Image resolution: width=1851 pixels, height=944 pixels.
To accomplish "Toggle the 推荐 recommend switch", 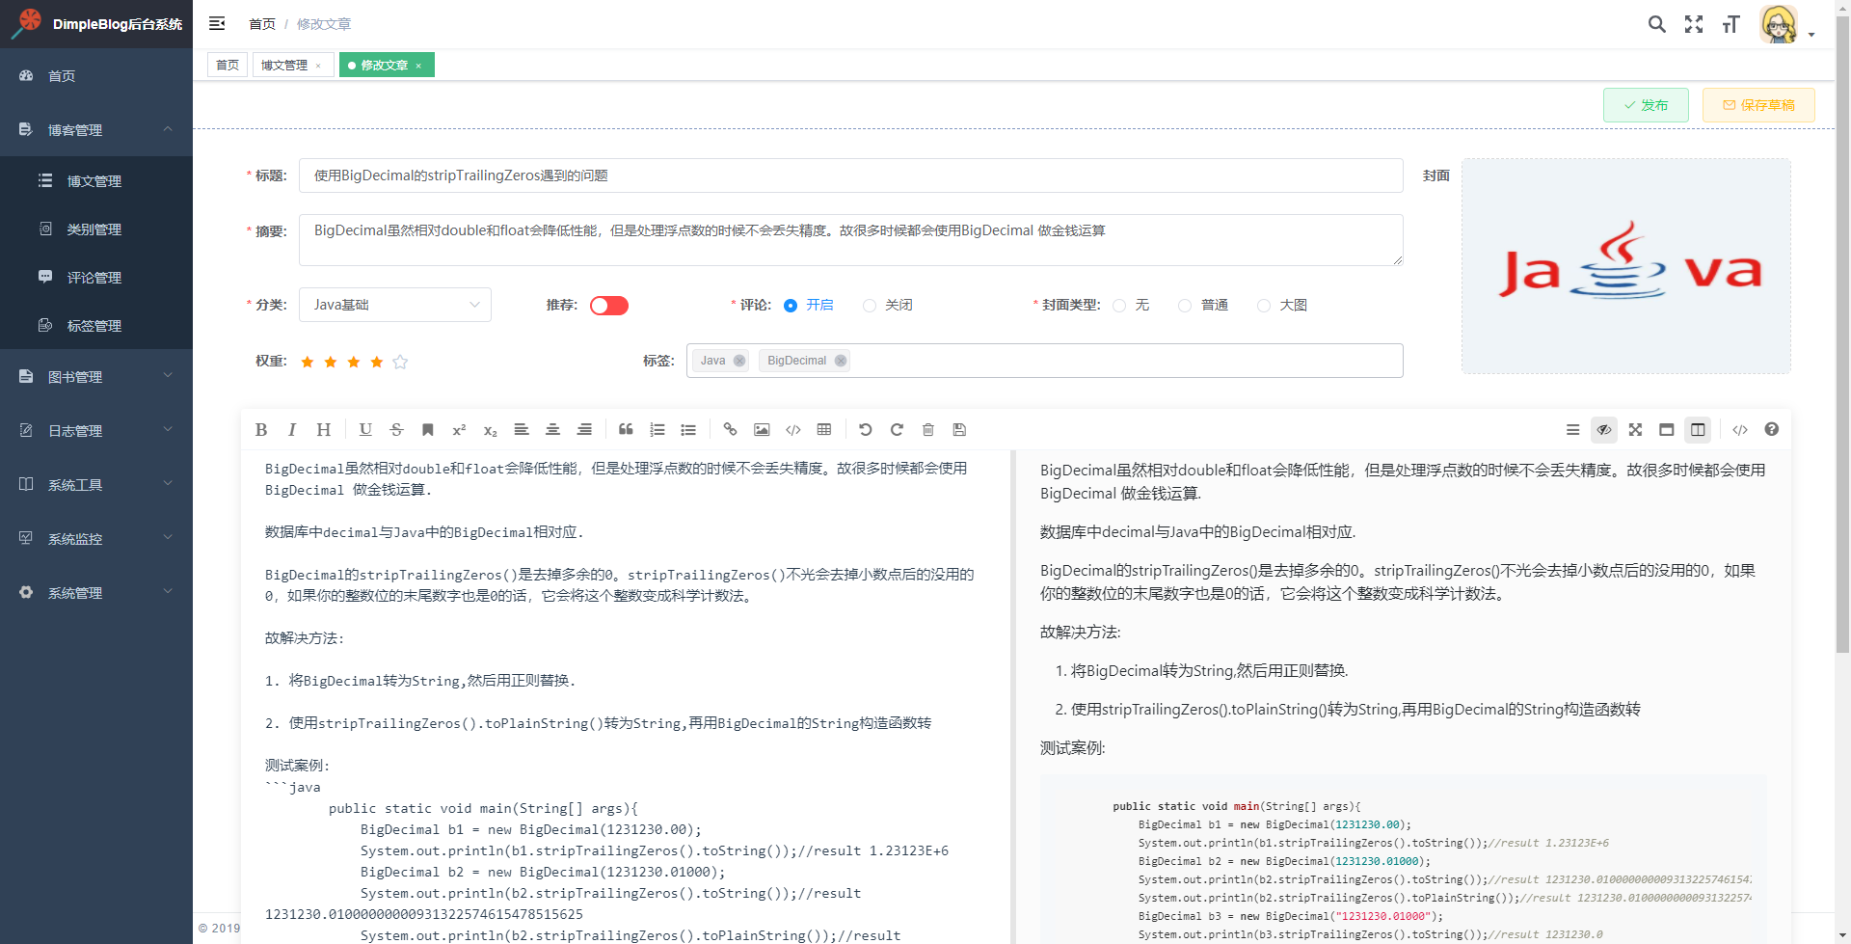I will pyautogui.click(x=609, y=306).
